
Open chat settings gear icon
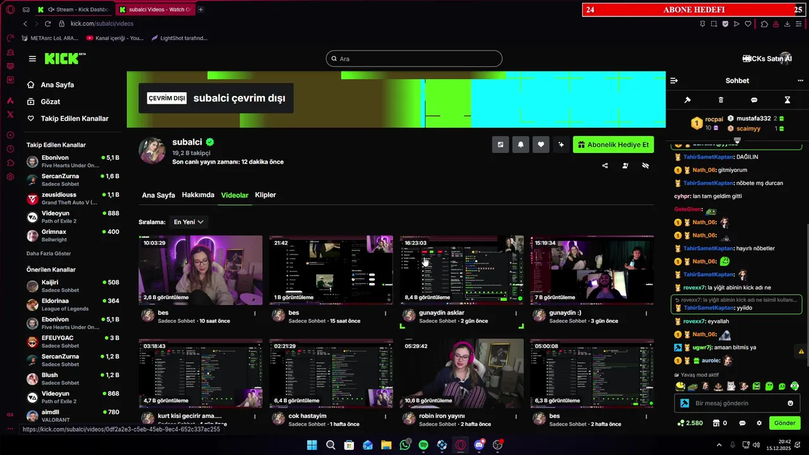point(759,423)
